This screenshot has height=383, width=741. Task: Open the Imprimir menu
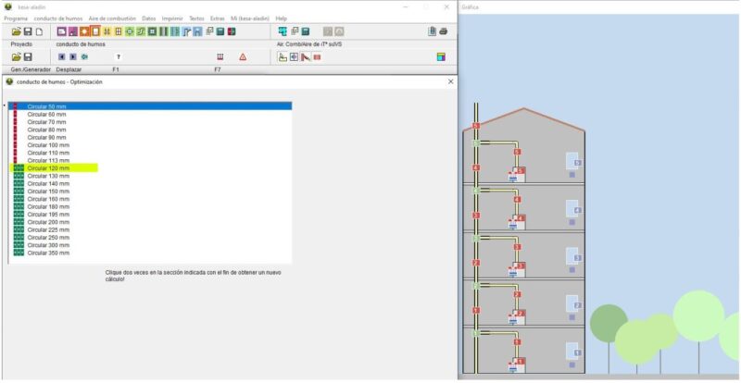(x=172, y=18)
